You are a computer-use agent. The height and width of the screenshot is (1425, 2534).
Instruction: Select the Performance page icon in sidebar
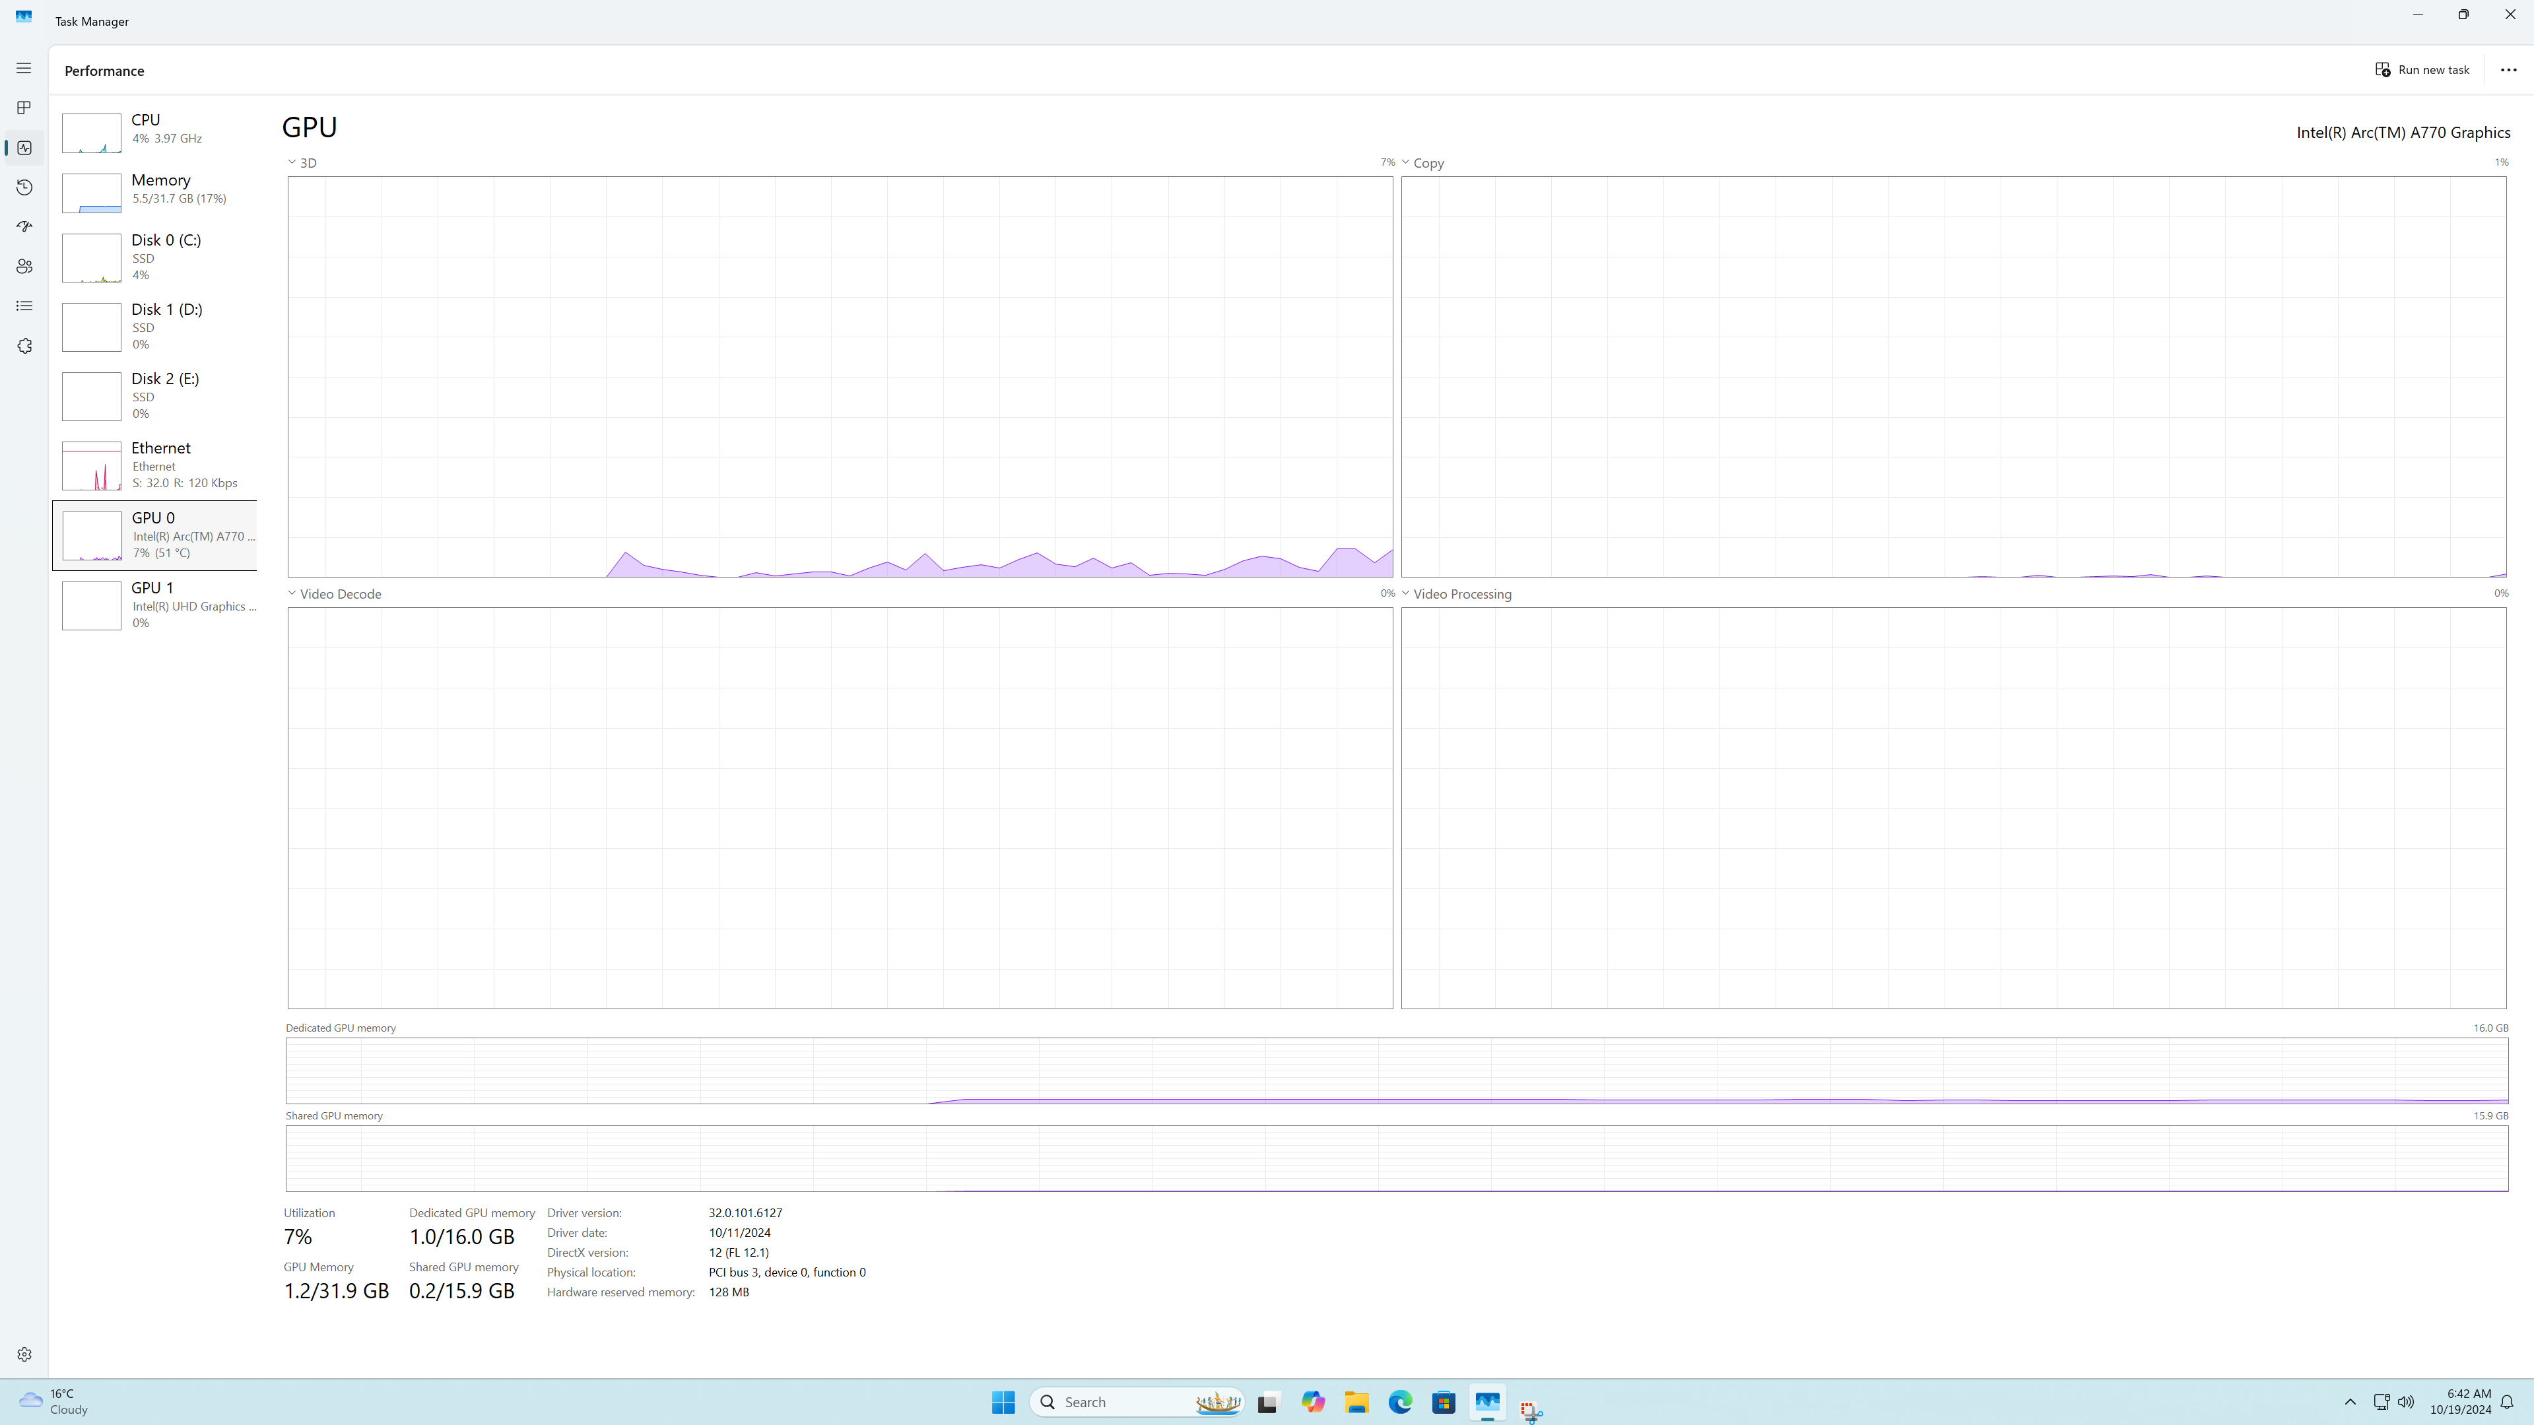(24, 147)
